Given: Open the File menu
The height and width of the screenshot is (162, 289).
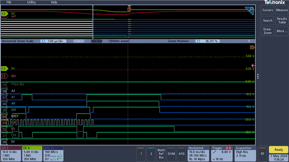Looking at the screenshot, I should pyautogui.click(x=9, y=2).
